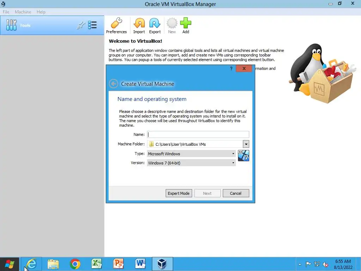Click the VirtualBox icon in title bar
The width and height of the screenshot is (361, 271).
point(3,4)
